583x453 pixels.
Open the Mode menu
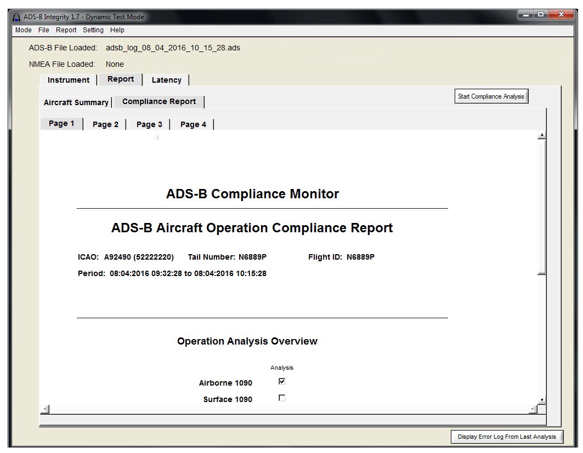24,30
